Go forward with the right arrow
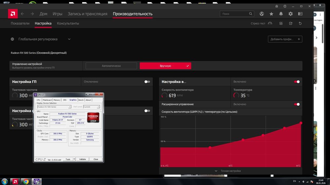330x185 pixels. pyautogui.click(x=32, y=14)
